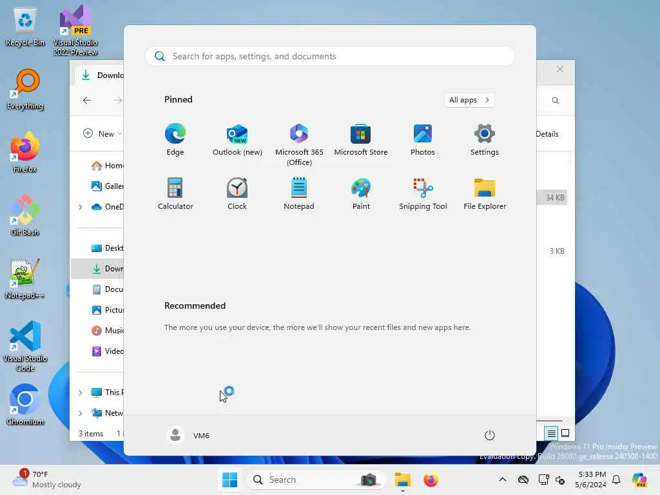Select Videos in Explorer sidebar
660x495 pixels.
click(x=108, y=351)
